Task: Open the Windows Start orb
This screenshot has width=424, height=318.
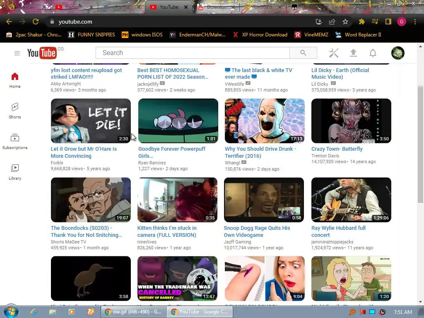Action: [11, 311]
